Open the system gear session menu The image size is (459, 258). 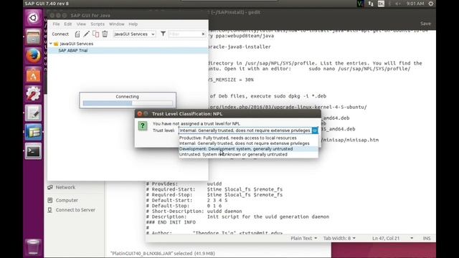pyautogui.click(x=431, y=4)
